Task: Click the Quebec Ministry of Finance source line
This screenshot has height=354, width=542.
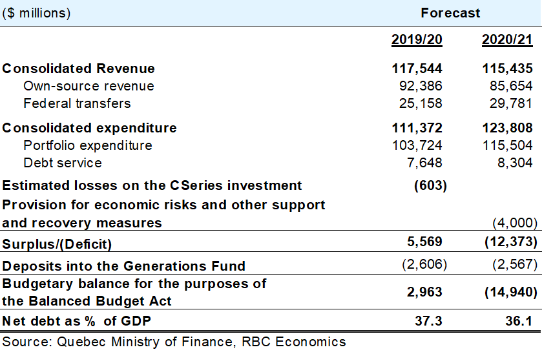Action: point(174,342)
